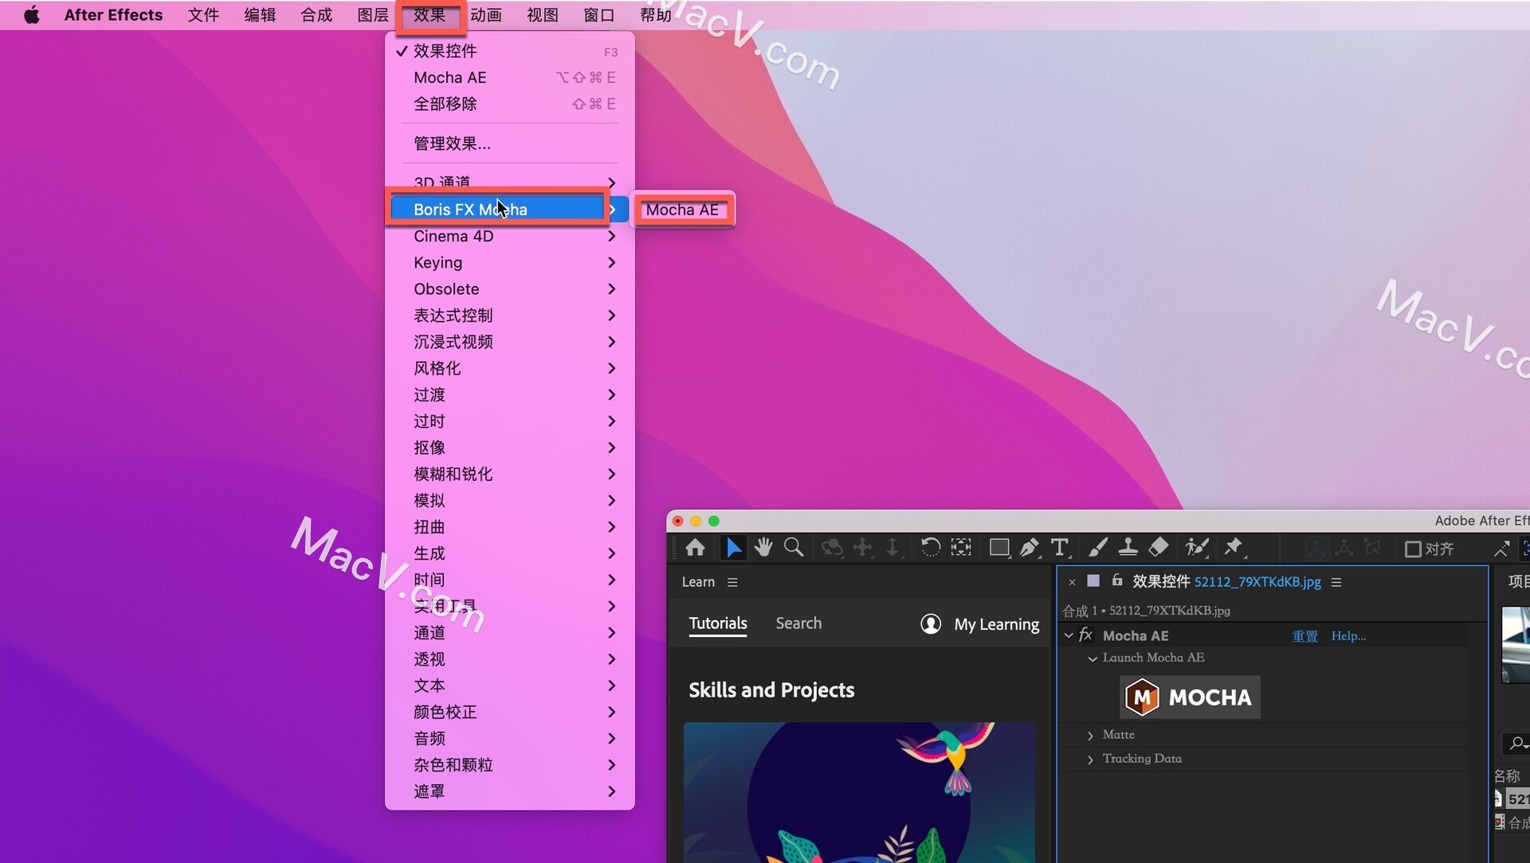Select the Pan Behind anchor point tool
Image resolution: width=1530 pixels, height=863 pixels.
point(961,548)
